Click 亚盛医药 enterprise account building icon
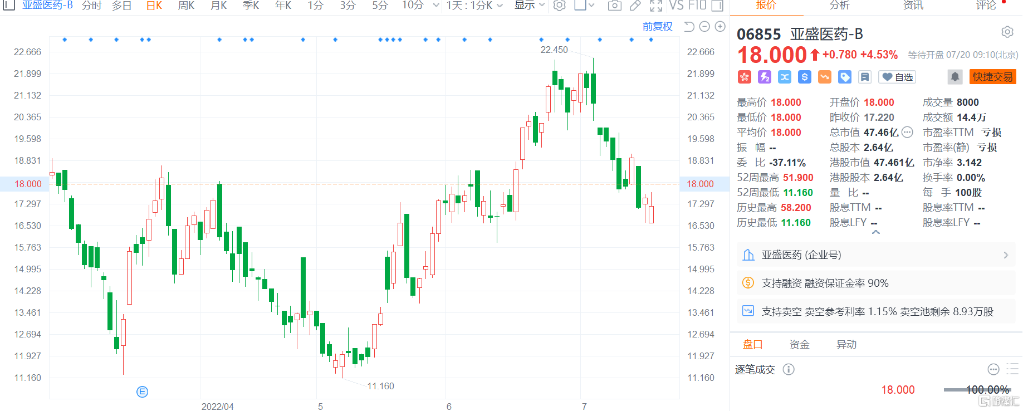The width and height of the screenshot is (1023, 411). [x=748, y=255]
